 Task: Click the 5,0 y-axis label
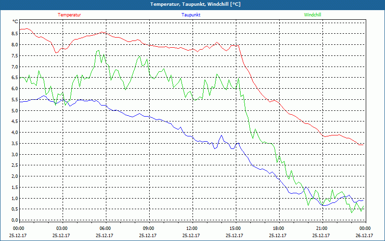[15, 110]
